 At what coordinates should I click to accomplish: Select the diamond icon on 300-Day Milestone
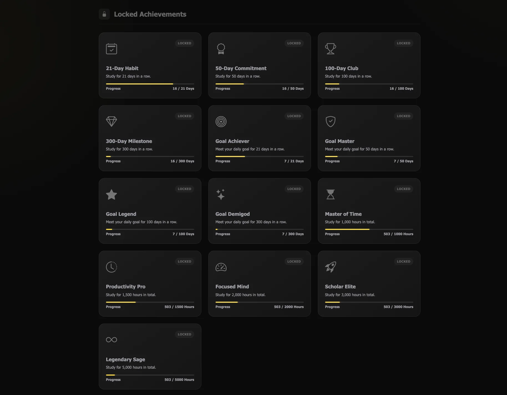[x=111, y=122]
